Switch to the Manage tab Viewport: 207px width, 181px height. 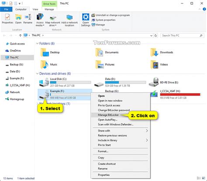(x=49, y=9)
